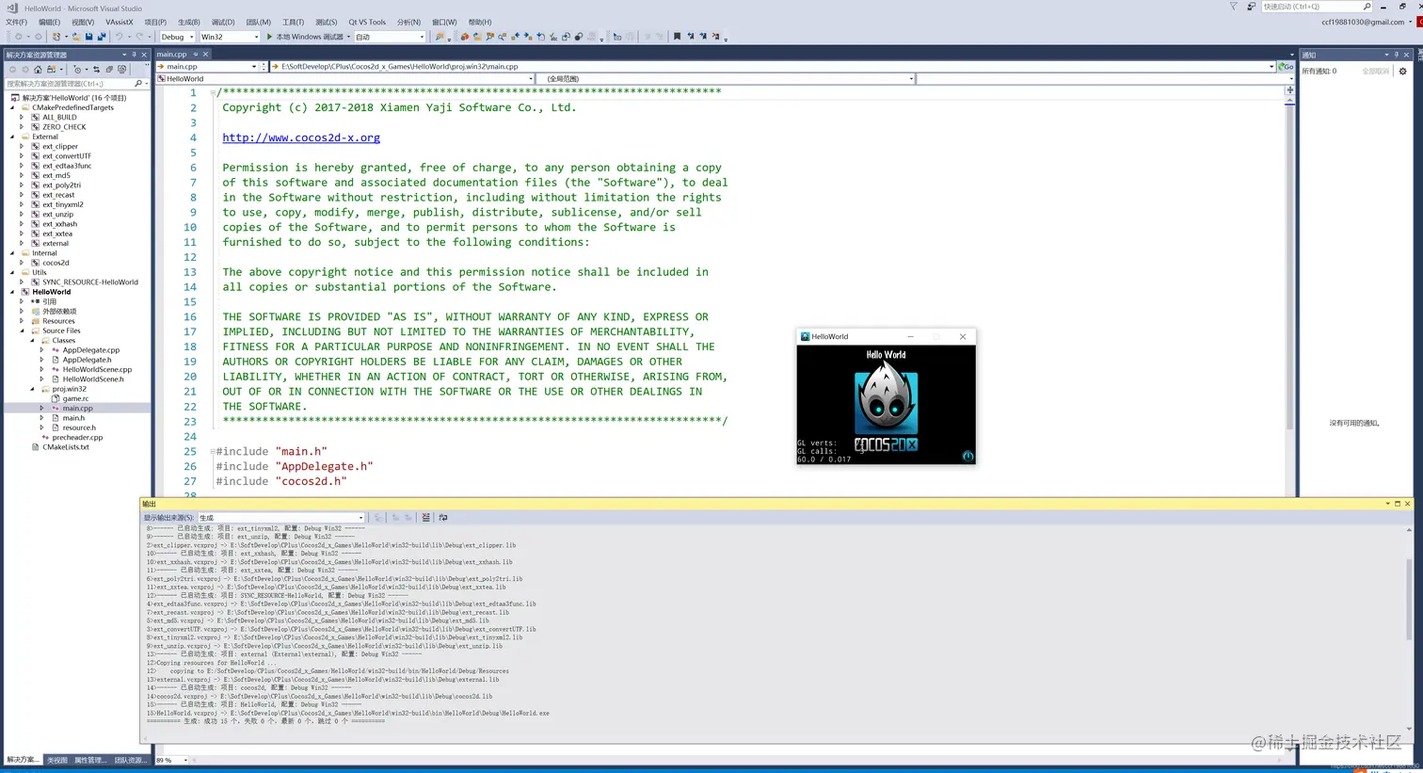Click Solution Explorer search input field
Screen dimensions: 1423x773
(x=69, y=84)
